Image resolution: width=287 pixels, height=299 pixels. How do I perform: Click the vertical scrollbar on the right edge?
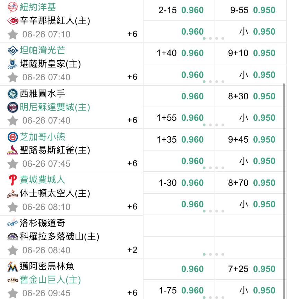284,191
